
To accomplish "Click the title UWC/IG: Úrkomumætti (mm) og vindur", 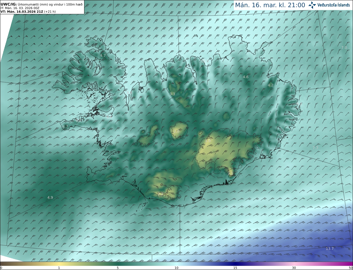I will (42, 4).
